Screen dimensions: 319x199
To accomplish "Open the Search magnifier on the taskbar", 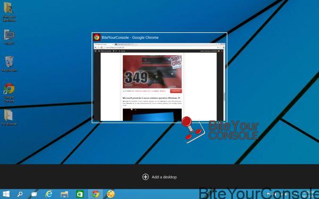I will pyautogui.click(x=20, y=194).
